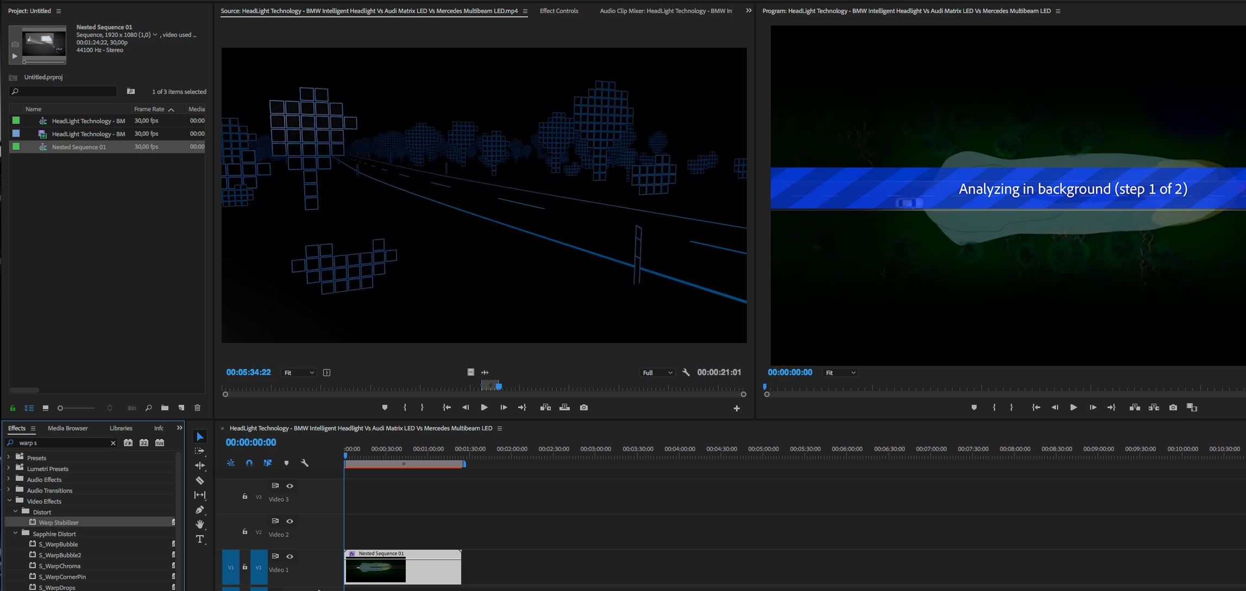Select the Razor tool
The image size is (1246, 591).
[200, 480]
